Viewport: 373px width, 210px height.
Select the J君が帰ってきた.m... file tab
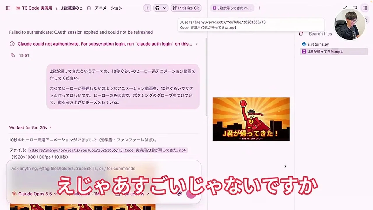coord(232,8)
